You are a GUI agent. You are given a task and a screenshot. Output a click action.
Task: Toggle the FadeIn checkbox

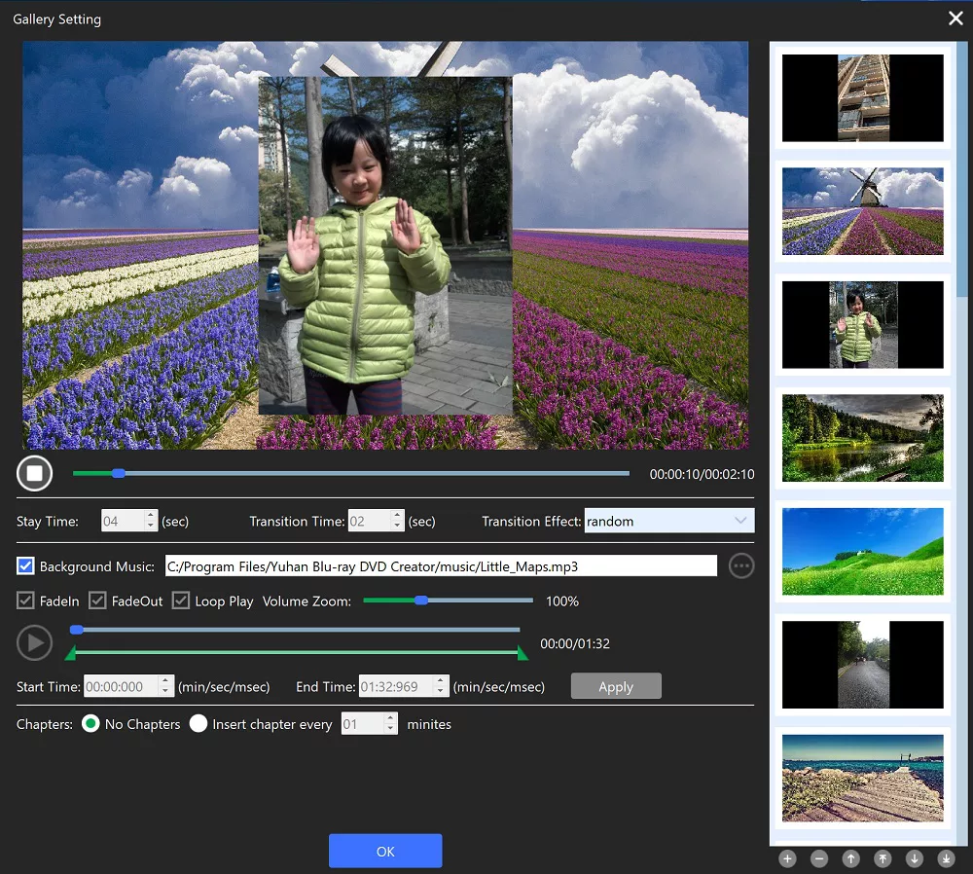point(26,601)
